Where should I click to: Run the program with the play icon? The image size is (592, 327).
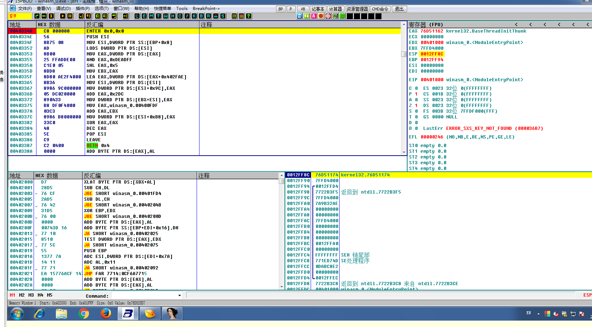(63, 16)
